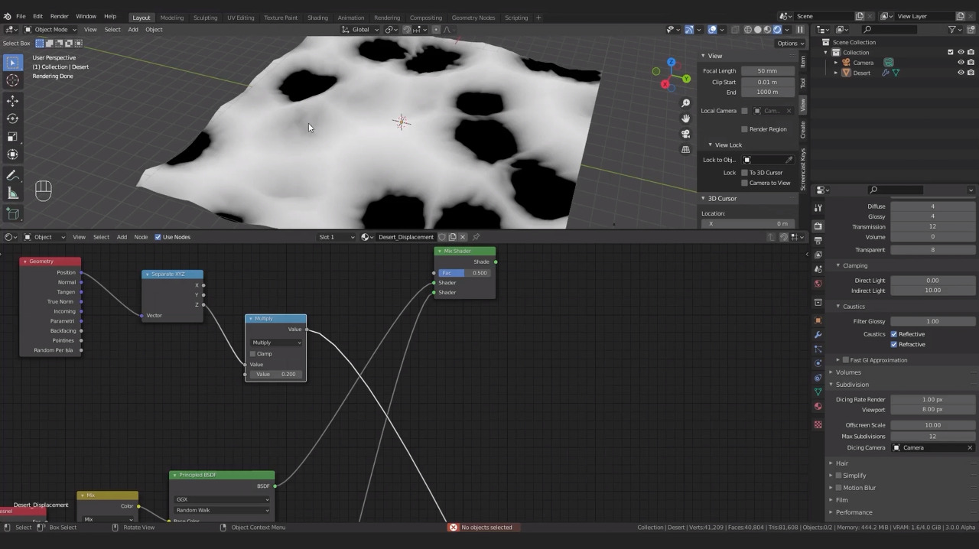This screenshot has width=979, height=549.
Task: Collapse the Subdivision panel
Action: pyautogui.click(x=851, y=385)
